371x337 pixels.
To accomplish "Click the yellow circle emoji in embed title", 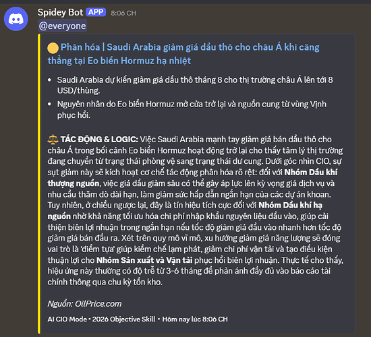I will (x=53, y=48).
